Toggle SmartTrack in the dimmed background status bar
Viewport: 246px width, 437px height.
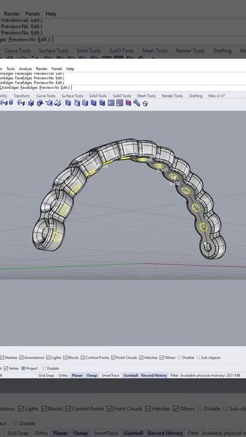coord(106,433)
